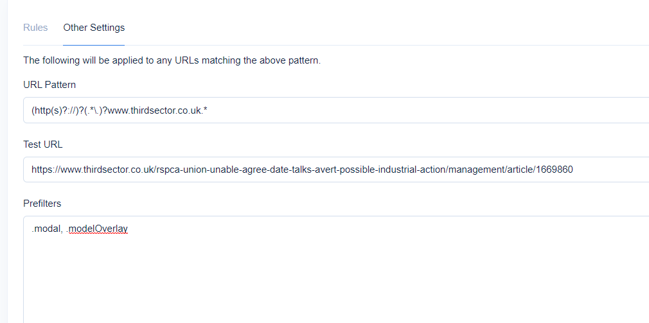Click 'thirdsector.co.uk' in URL Pattern field
This screenshot has width=649, height=323.
pyautogui.click(x=167, y=110)
